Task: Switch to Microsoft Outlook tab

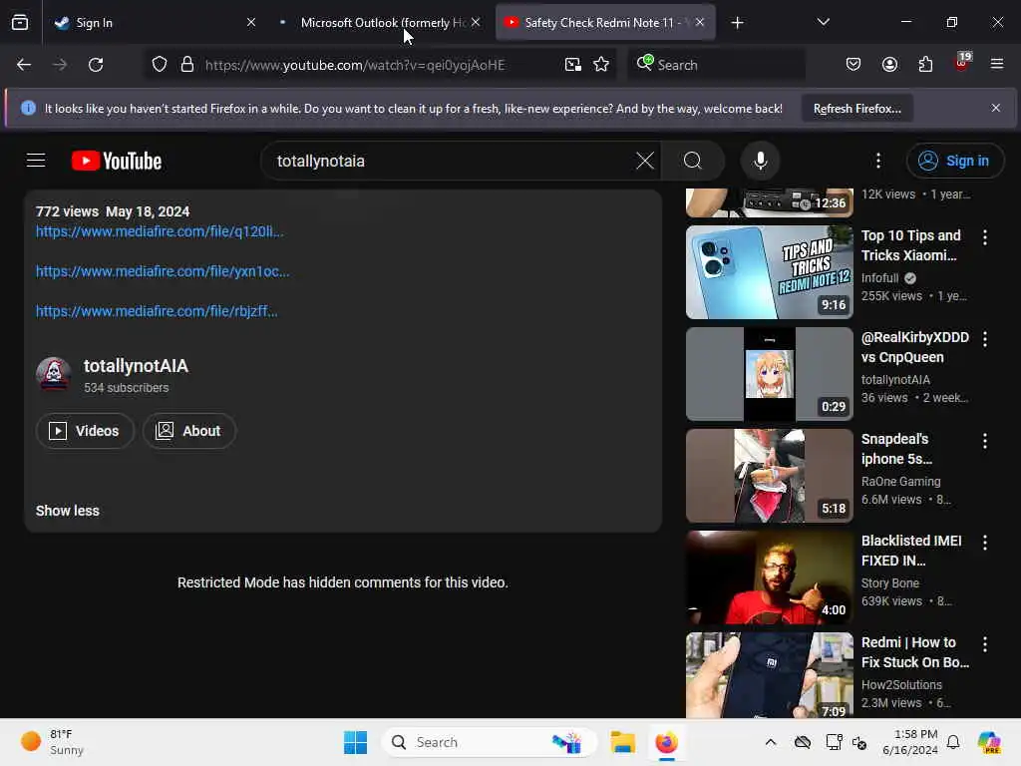Action: coord(384,23)
